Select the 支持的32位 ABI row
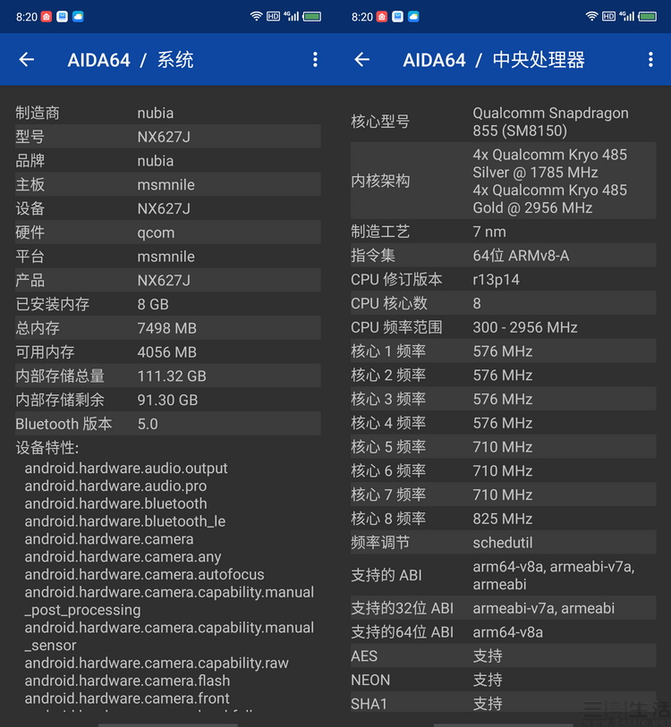Screen dimensions: 671x727 click(x=504, y=608)
